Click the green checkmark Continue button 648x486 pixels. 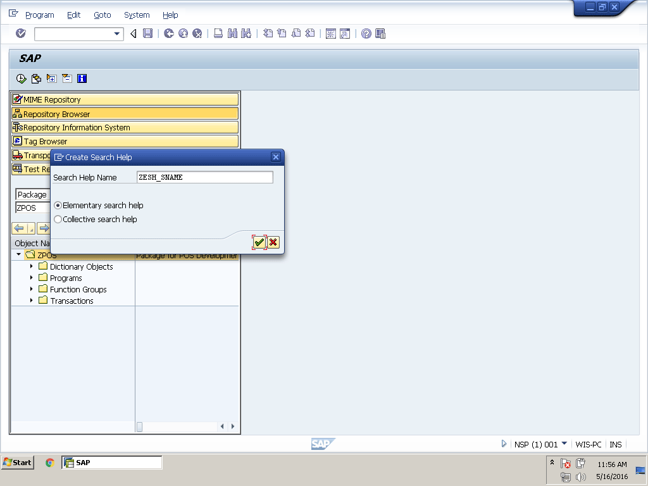click(x=259, y=242)
